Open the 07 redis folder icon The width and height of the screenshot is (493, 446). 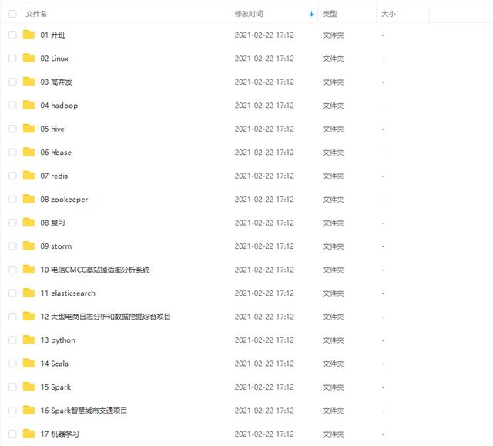coord(29,176)
